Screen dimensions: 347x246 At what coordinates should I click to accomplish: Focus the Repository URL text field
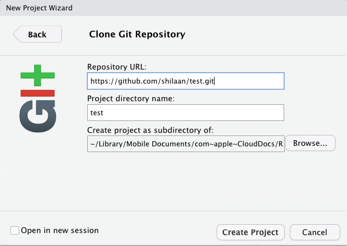pyautogui.click(x=186, y=81)
